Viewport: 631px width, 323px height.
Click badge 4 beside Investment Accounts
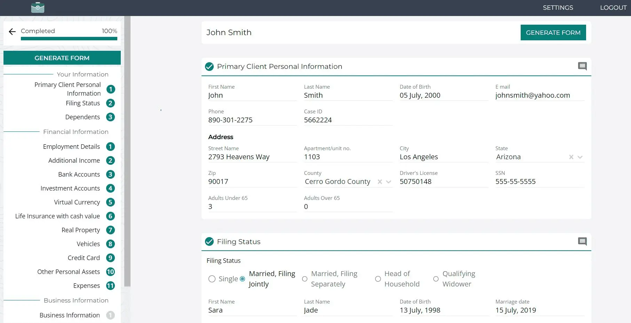click(110, 188)
